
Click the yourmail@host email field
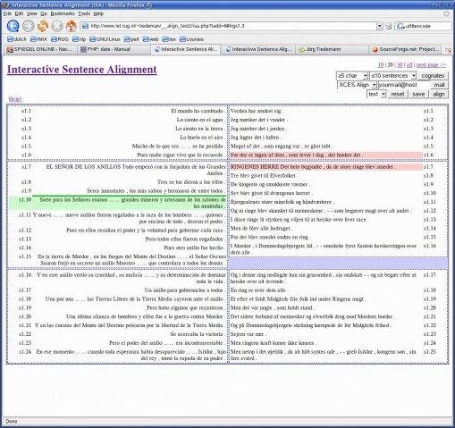tap(404, 85)
